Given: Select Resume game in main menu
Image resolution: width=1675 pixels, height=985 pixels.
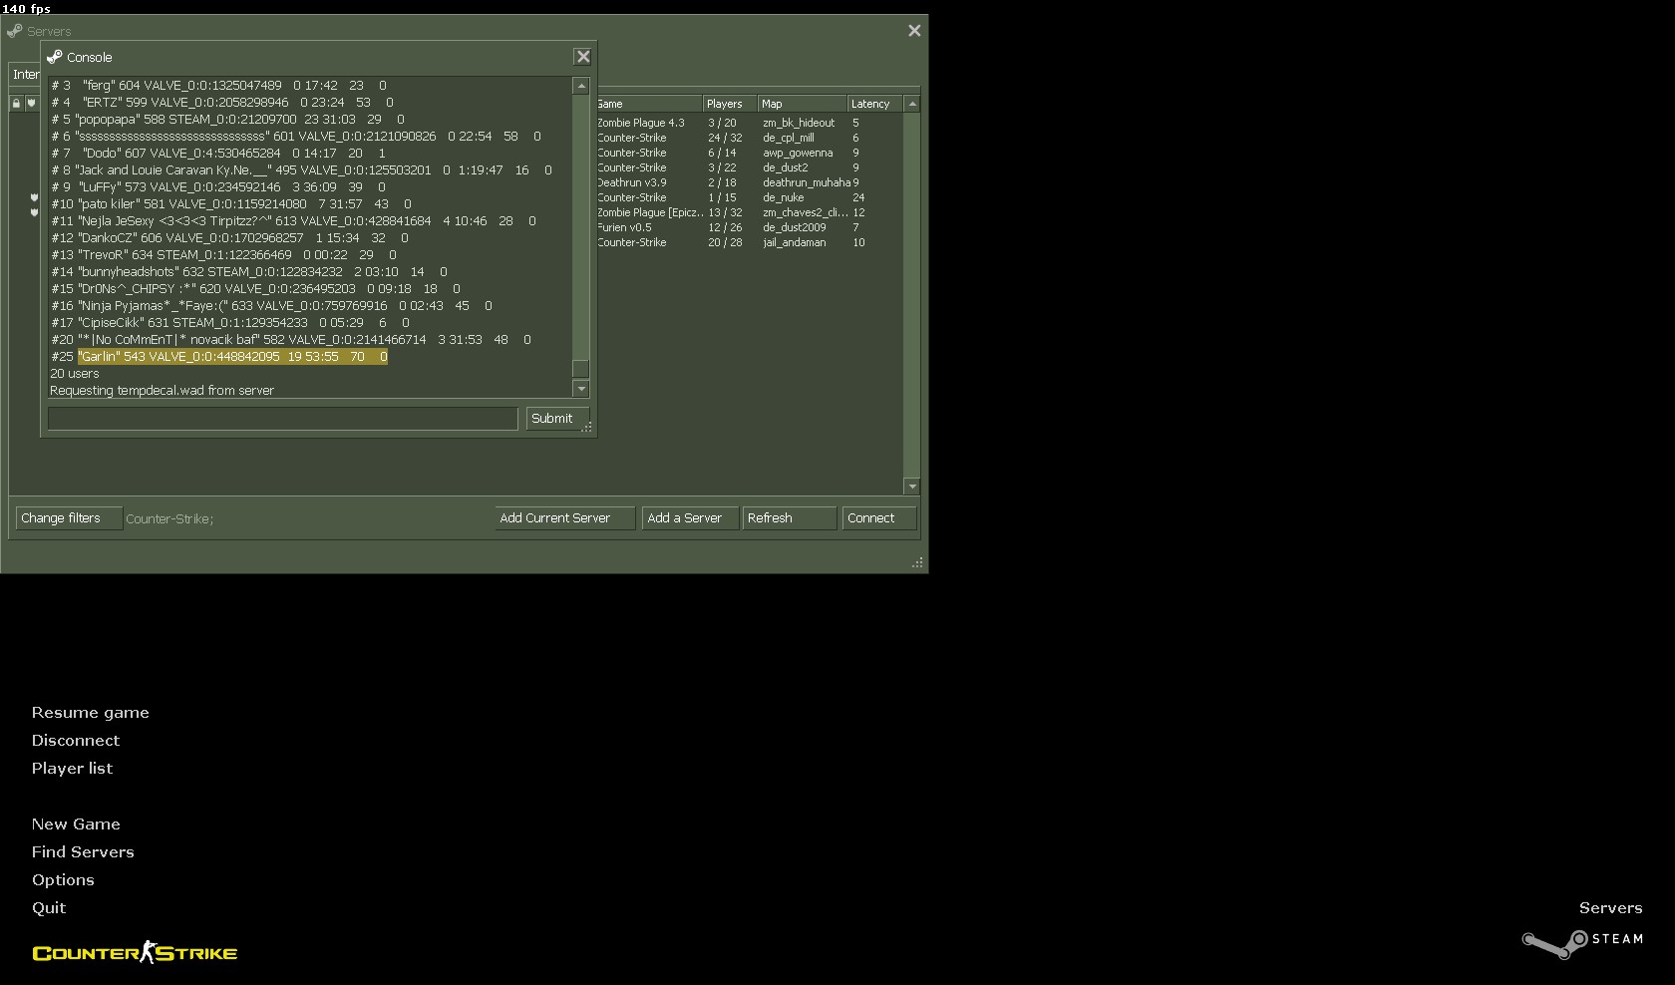Looking at the screenshot, I should pos(90,713).
